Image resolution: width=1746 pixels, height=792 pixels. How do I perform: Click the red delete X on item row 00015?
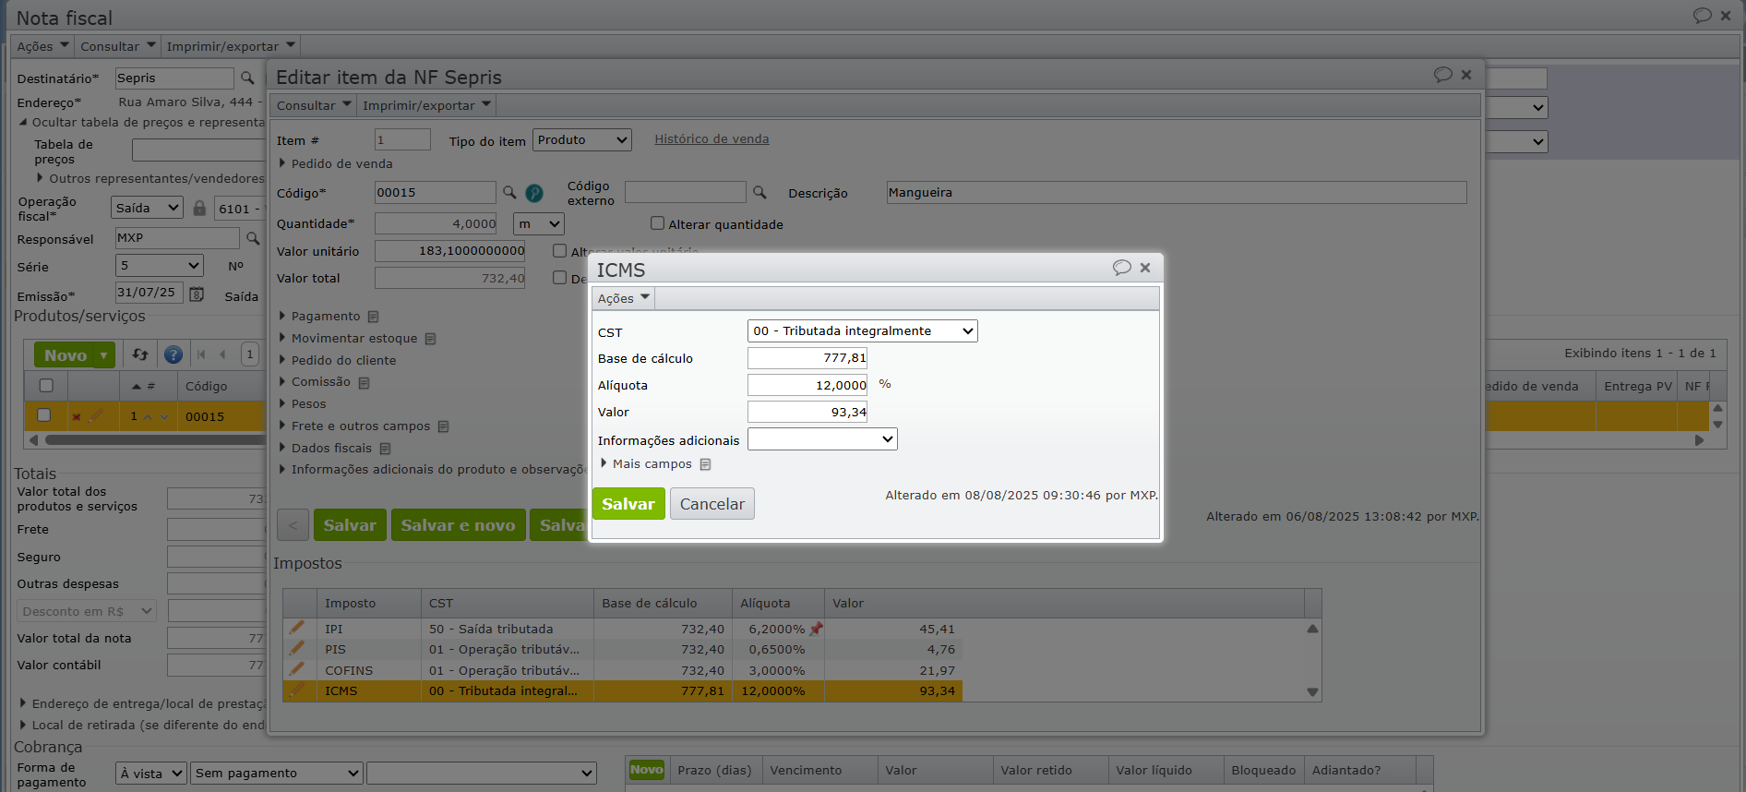tap(77, 416)
